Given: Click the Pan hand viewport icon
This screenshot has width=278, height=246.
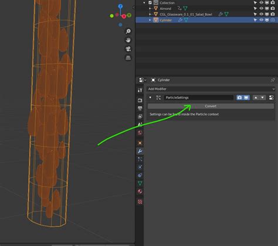Looking at the screenshot, I should point(128,40).
